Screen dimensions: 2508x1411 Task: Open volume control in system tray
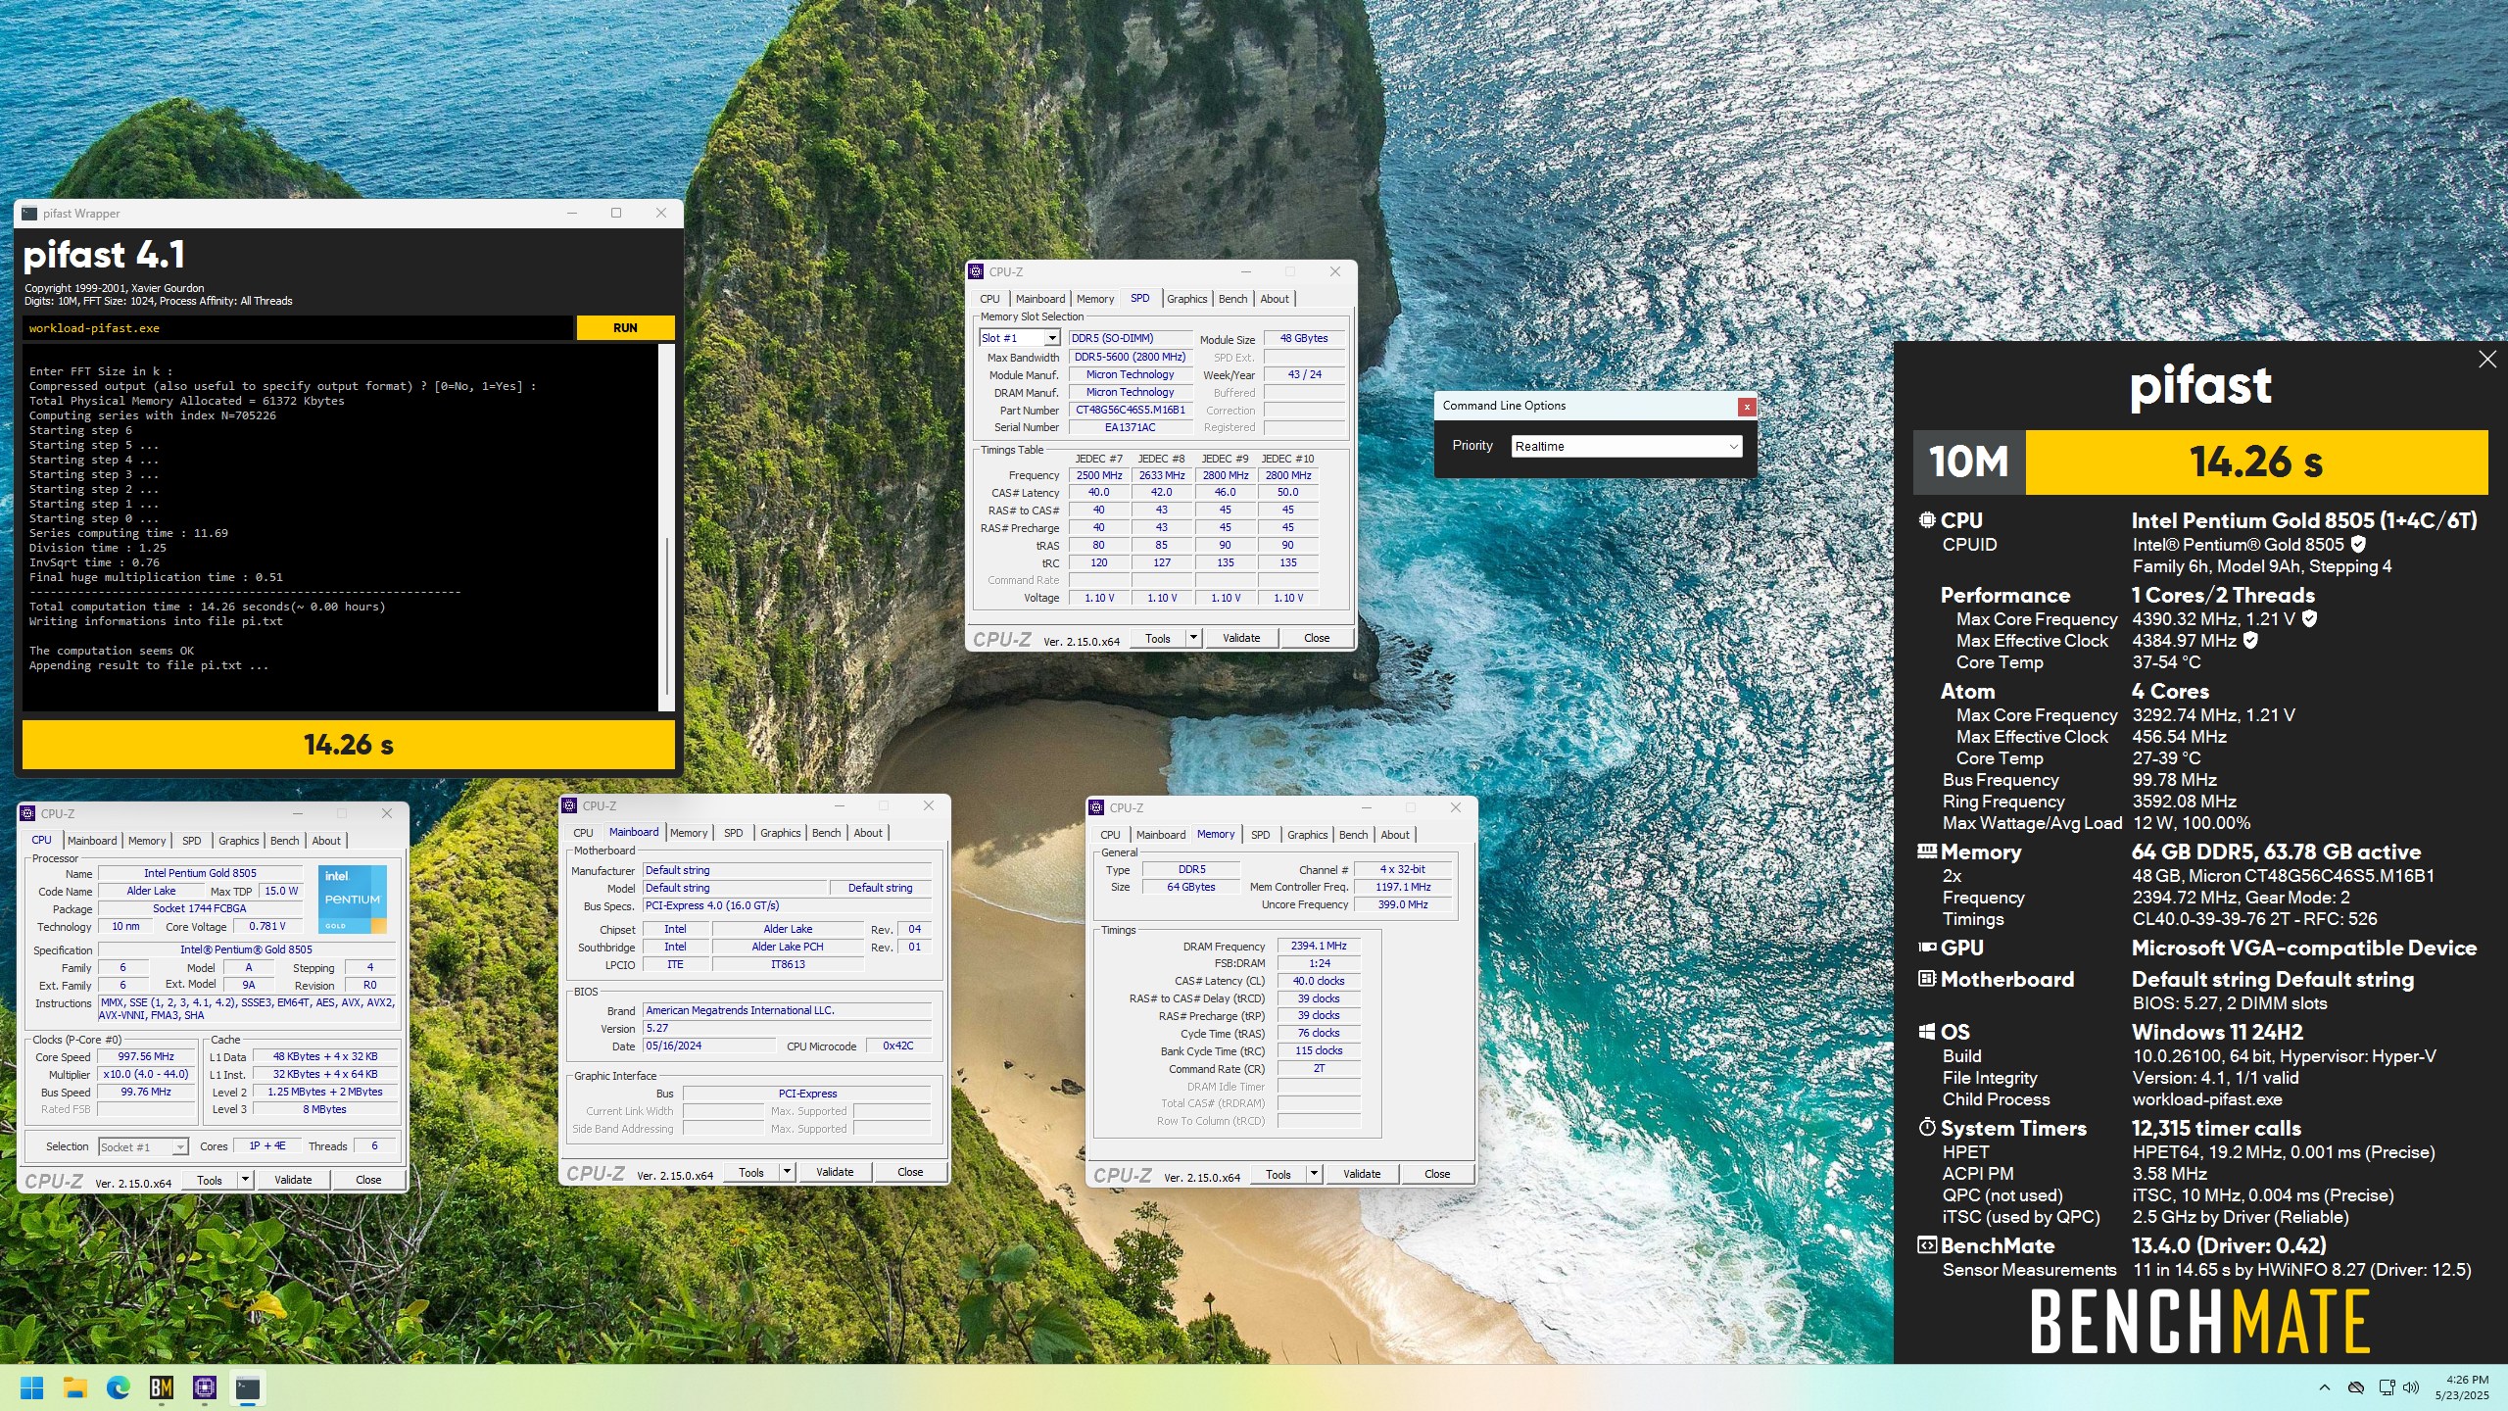click(2411, 1387)
